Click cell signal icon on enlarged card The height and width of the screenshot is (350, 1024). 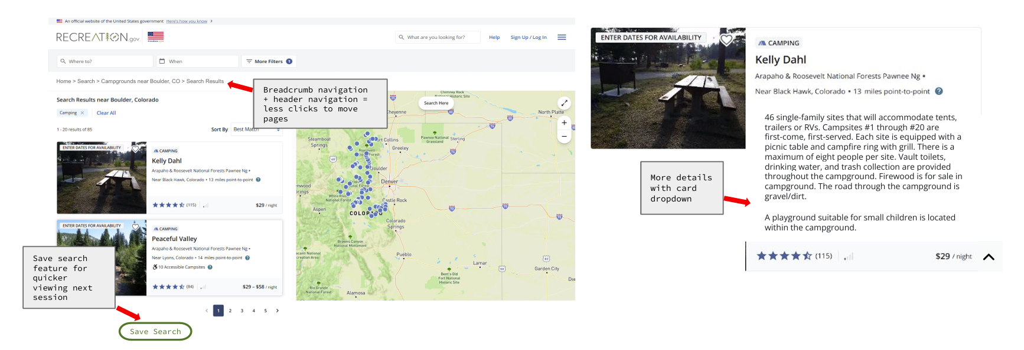point(849,256)
